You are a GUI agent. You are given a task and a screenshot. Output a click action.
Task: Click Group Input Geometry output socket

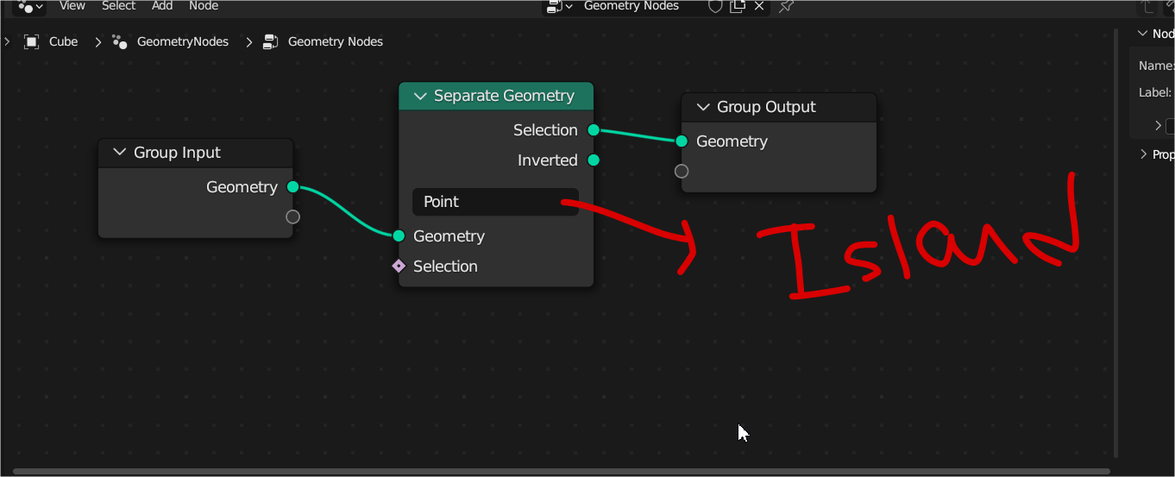click(292, 187)
